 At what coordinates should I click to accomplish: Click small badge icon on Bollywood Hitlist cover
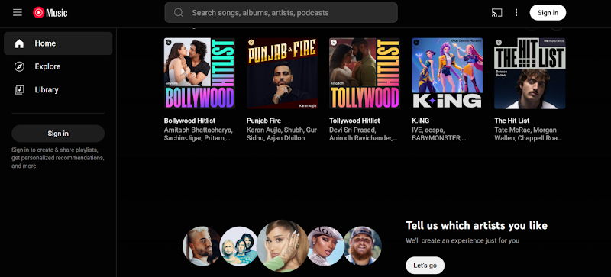pos(168,43)
